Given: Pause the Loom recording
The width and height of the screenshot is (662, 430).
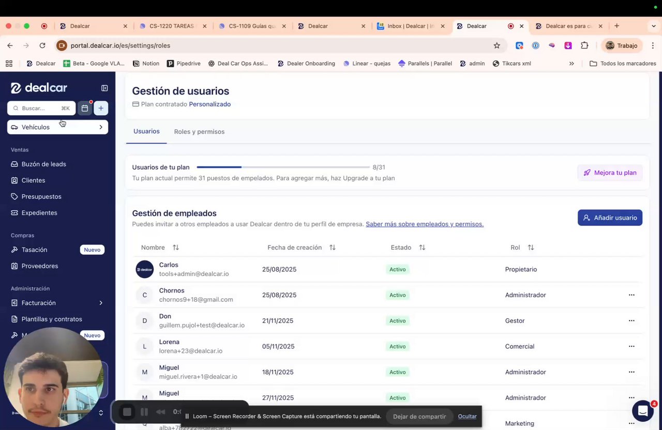Looking at the screenshot, I should (x=144, y=412).
